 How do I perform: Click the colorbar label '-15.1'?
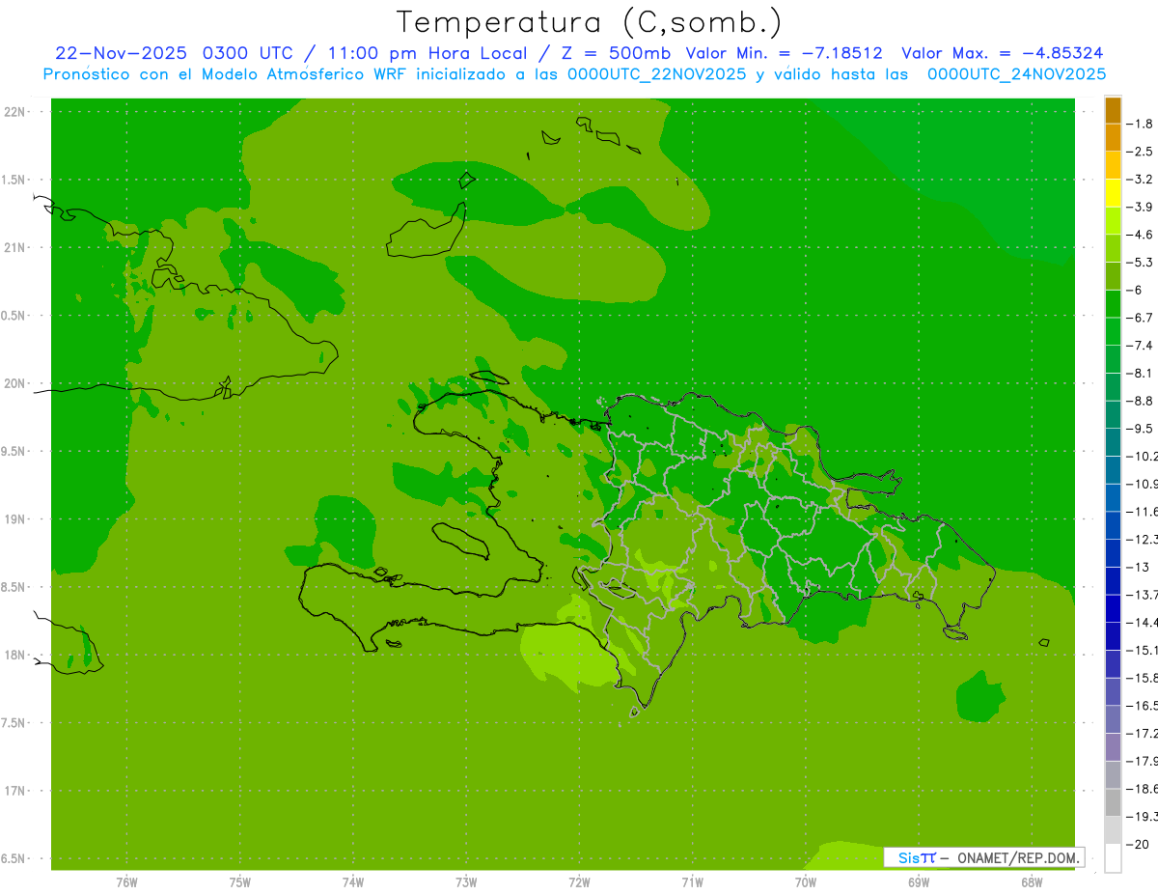click(x=1142, y=650)
